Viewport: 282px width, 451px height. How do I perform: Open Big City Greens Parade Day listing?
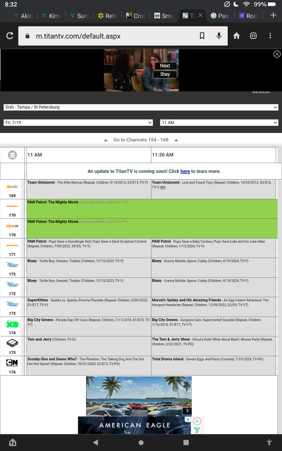[x=89, y=326]
